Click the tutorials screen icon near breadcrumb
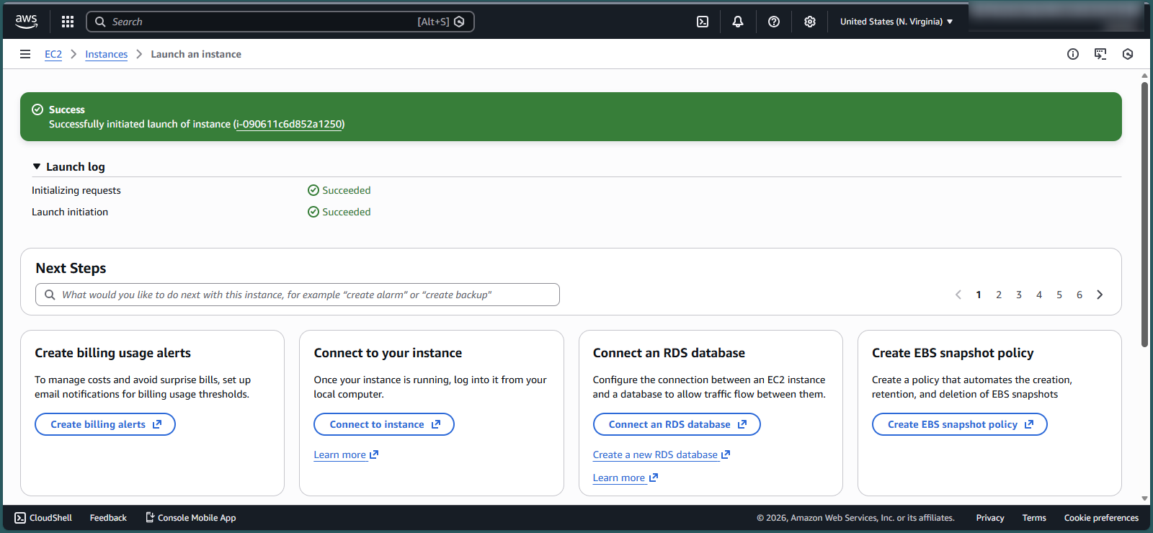This screenshot has width=1153, height=533. tap(1100, 54)
